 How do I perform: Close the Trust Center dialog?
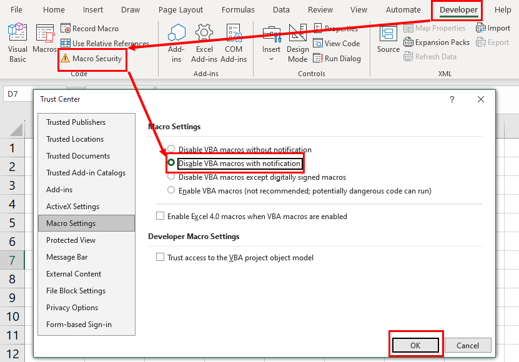[481, 99]
